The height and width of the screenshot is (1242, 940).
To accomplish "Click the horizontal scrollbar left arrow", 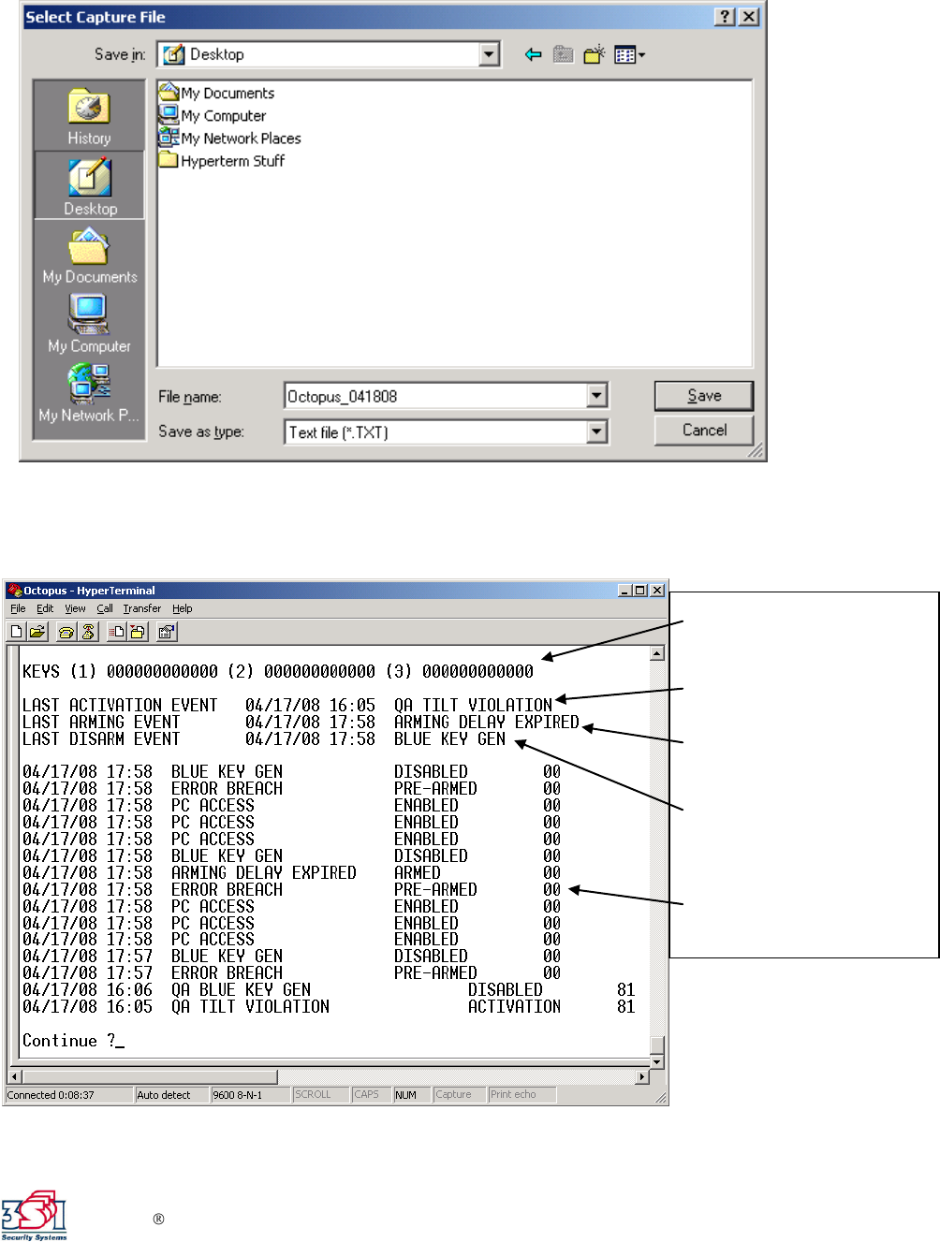I will [15, 1077].
